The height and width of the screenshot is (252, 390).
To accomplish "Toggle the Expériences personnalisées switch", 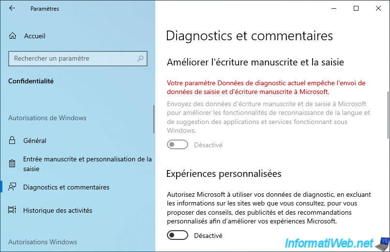I will 178,236.
